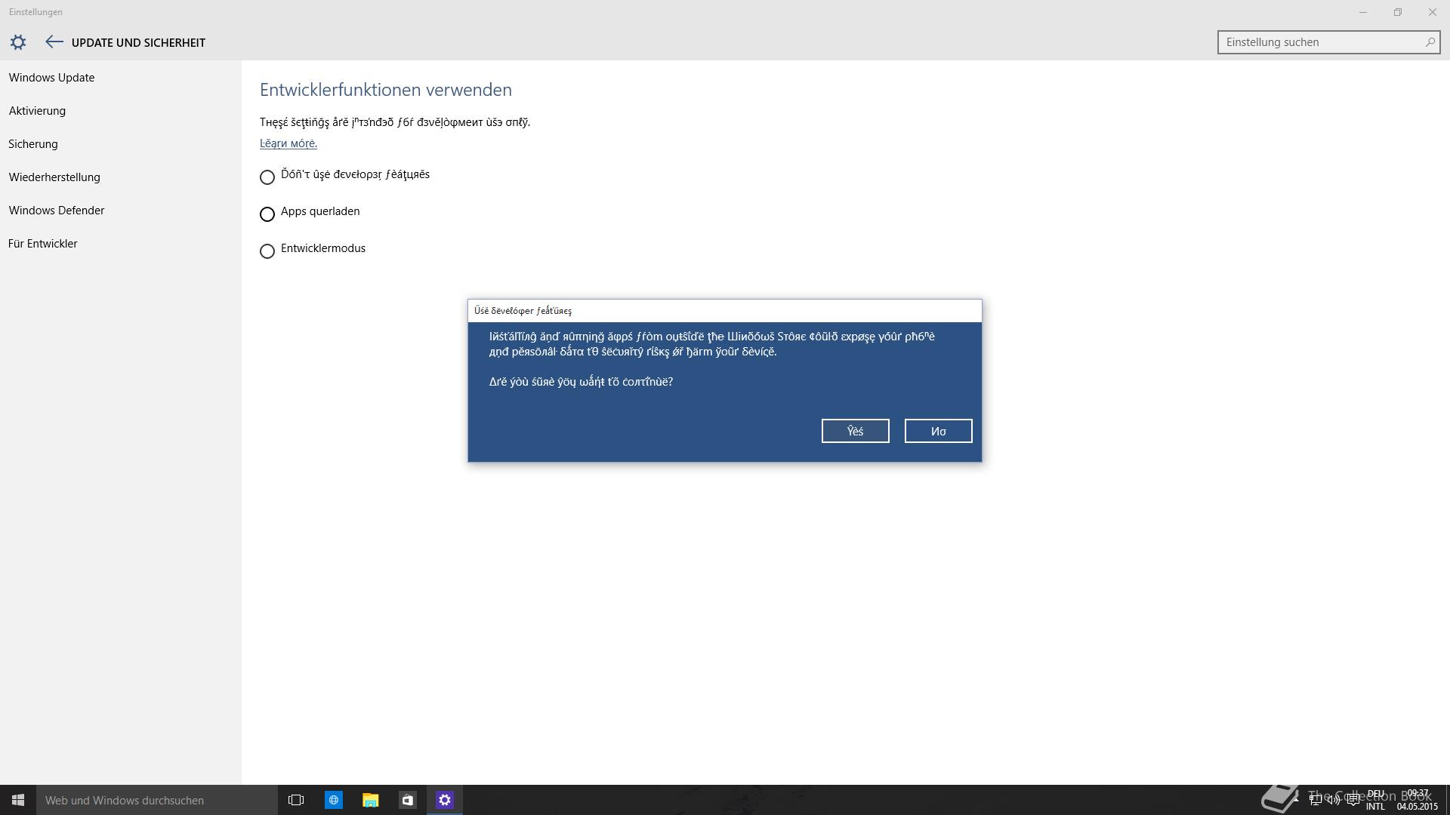
Task: Click the UPDATE UND SICHERHEIT title text
Action: [x=138, y=43]
